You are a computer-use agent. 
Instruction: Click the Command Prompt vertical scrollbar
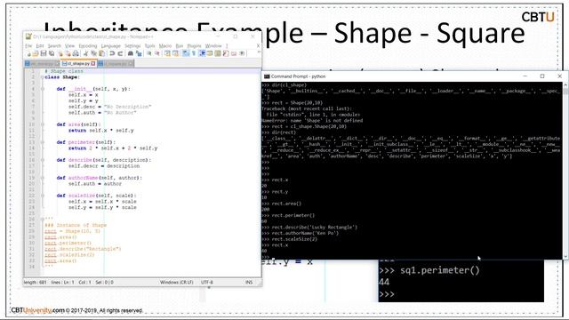pos(565,171)
